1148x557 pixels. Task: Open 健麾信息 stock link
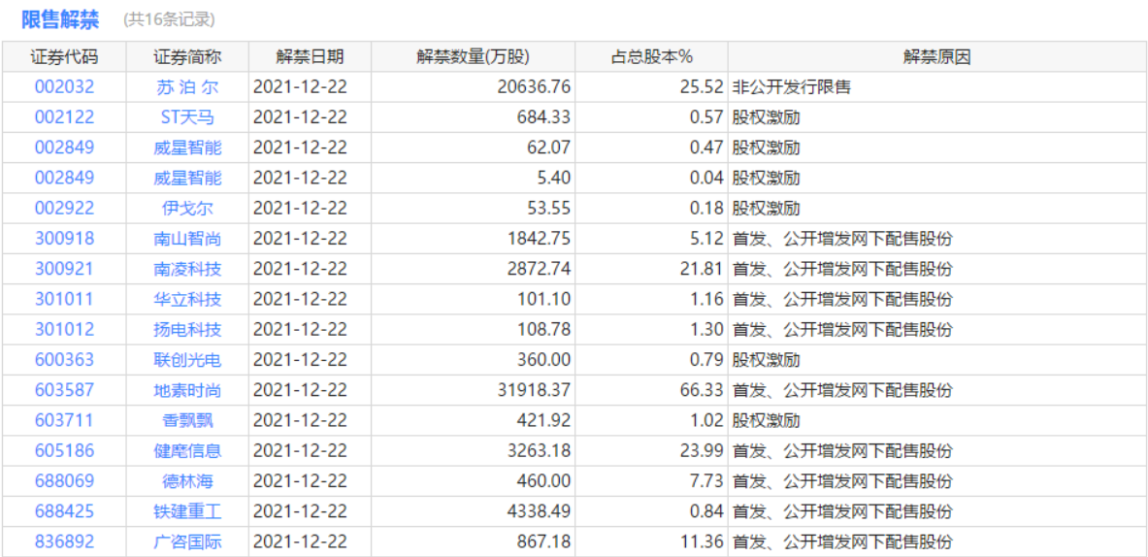[187, 451]
